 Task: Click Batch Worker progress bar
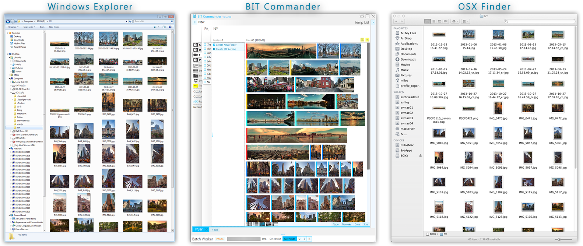click(244, 239)
